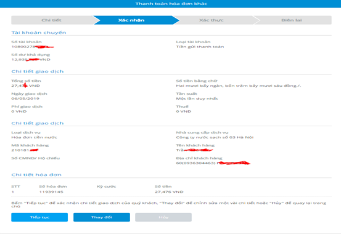Click invoice number 11939145
Image resolution: width=341 pixels, height=234 pixels.
click(x=51, y=192)
